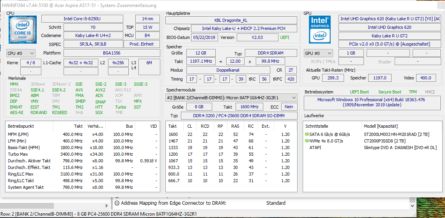The image size is (445, 218).
Task: Click the Turbo feature label
Action: tap(121, 107)
